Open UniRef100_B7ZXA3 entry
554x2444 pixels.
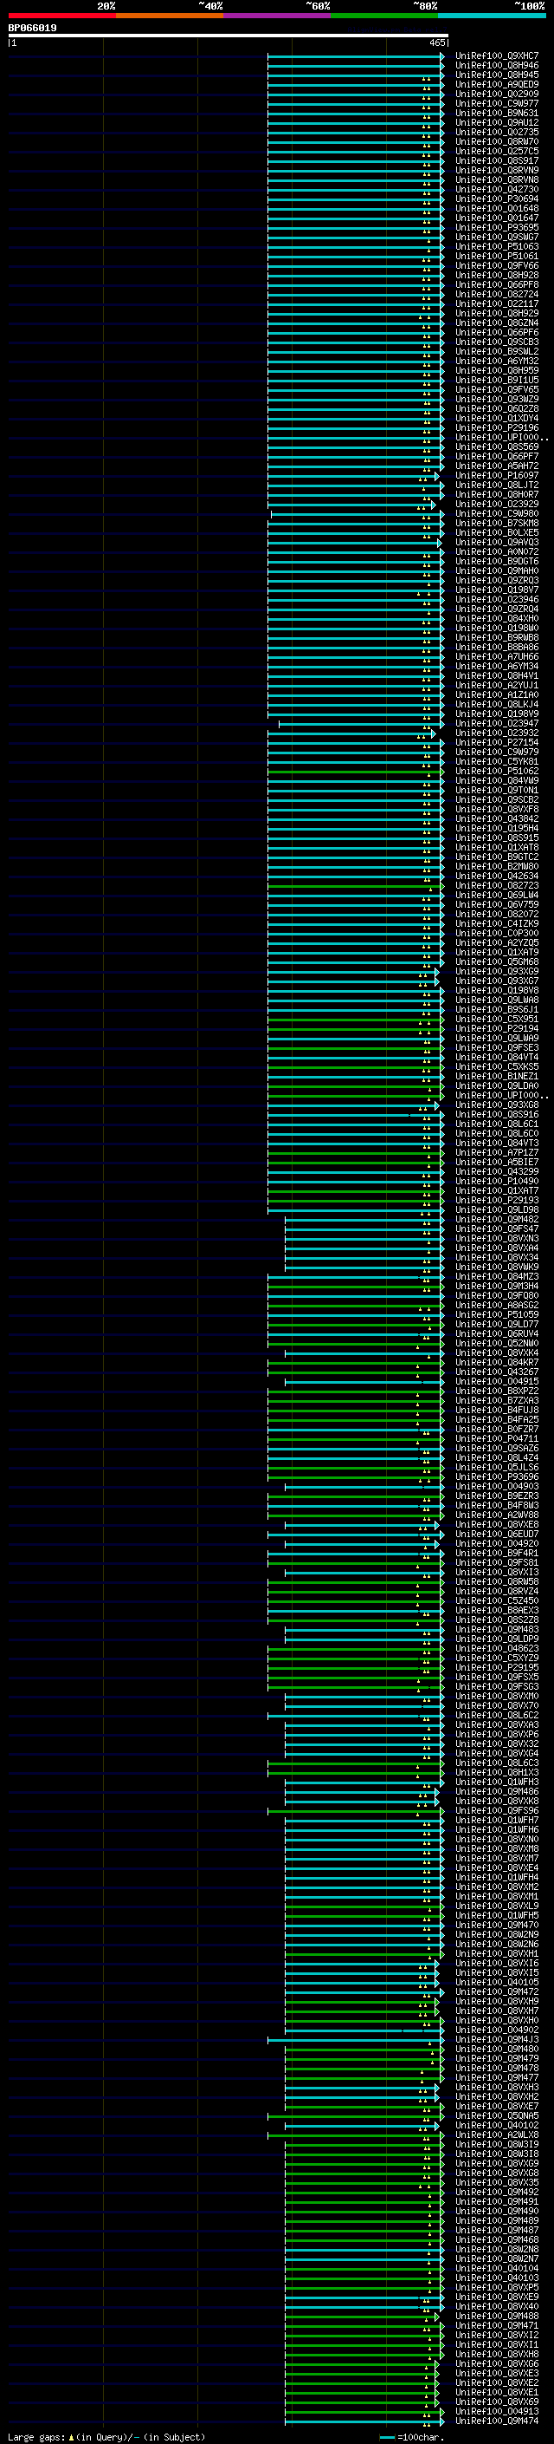pyautogui.click(x=496, y=1400)
